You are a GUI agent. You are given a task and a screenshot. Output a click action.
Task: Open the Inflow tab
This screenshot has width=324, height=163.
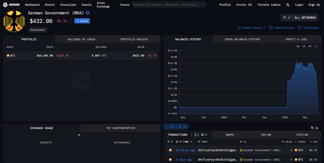266,135
